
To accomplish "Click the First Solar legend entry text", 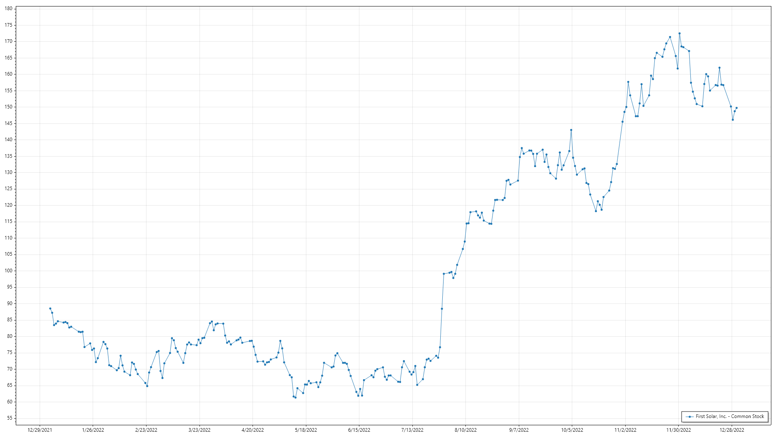I will [730, 416].
